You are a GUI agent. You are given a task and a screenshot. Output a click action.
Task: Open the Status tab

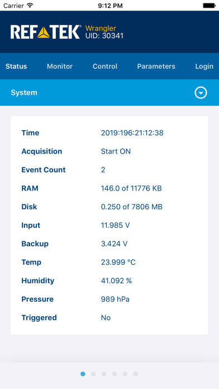[x=16, y=67]
